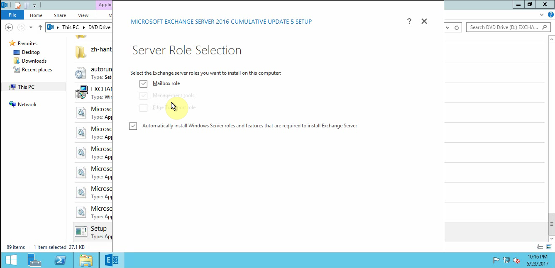Image resolution: width=555 pixels, height=268 pixels.
Task: Open Exchange setup from the taskbar
Action: (x=111, y=260)
